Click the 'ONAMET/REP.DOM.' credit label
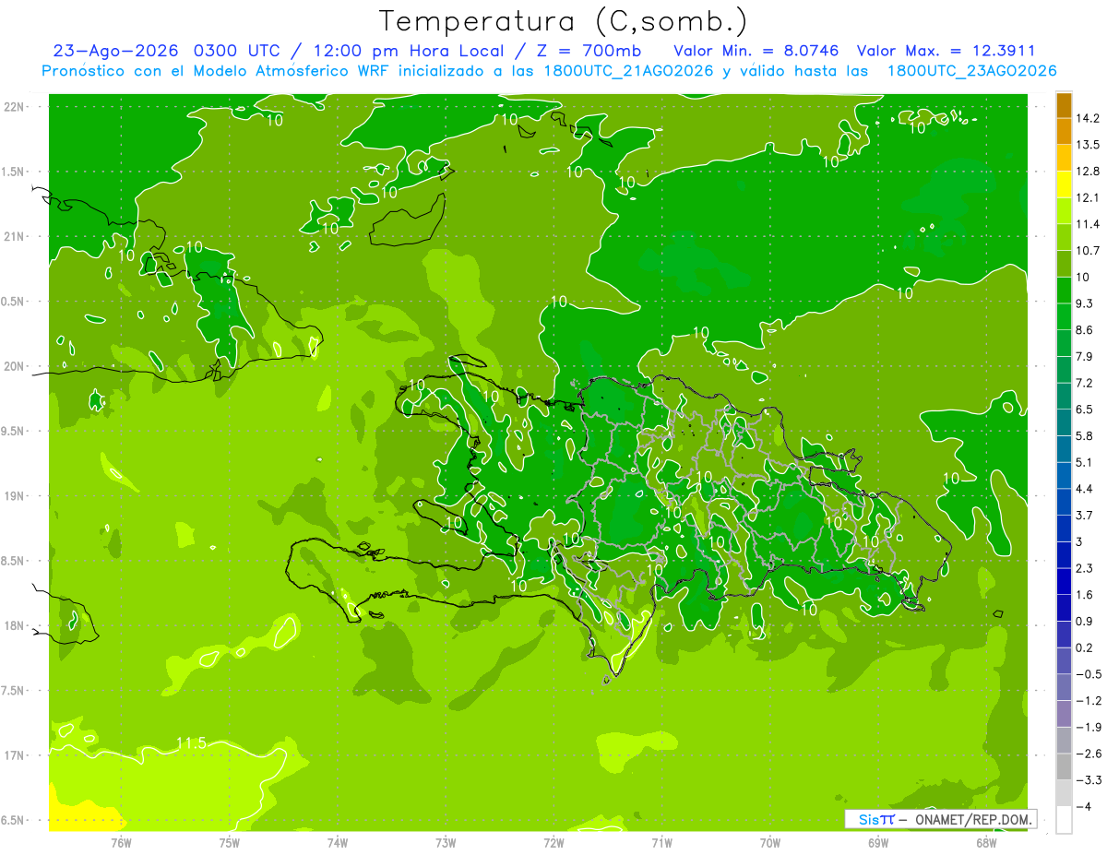 pyautogui.click(x=973, y=819)
